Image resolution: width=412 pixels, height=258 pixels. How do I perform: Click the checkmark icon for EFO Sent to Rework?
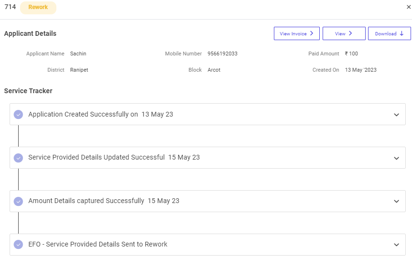coord(18,245)
